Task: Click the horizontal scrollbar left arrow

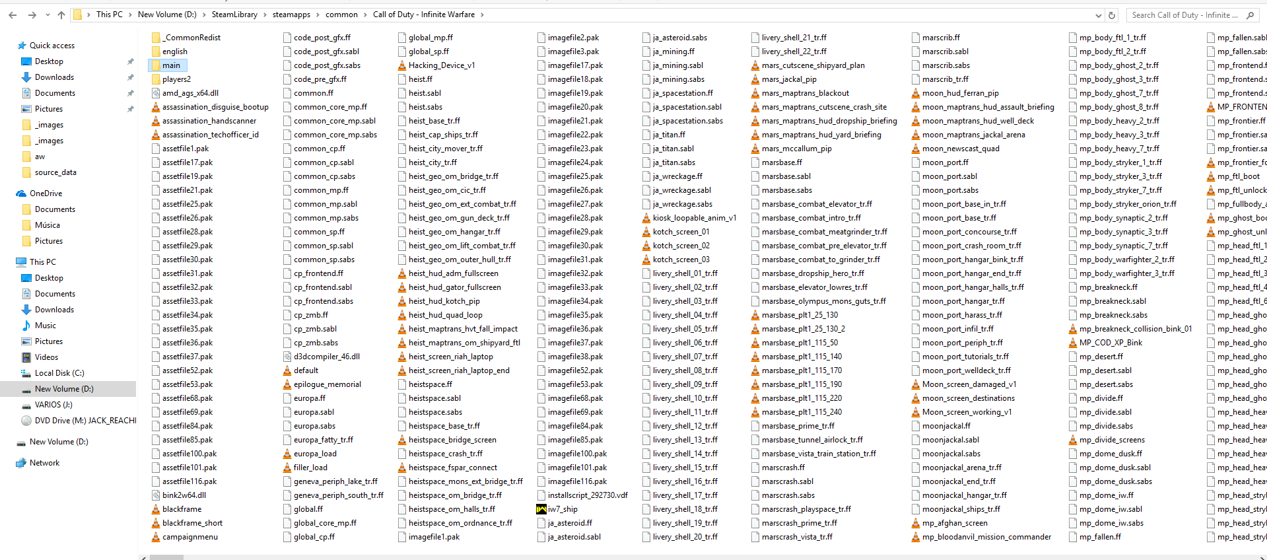Action: [x=143, y=557]
